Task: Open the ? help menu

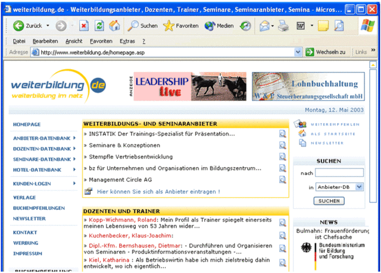Action: (x=144, y=41)
